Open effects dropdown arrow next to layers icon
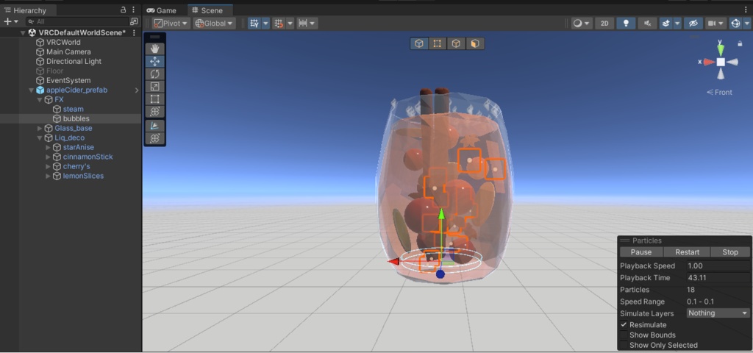This screenshot has height=353, width=753. (677, 23)
